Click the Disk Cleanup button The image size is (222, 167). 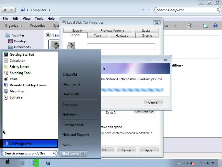point(144,112)
